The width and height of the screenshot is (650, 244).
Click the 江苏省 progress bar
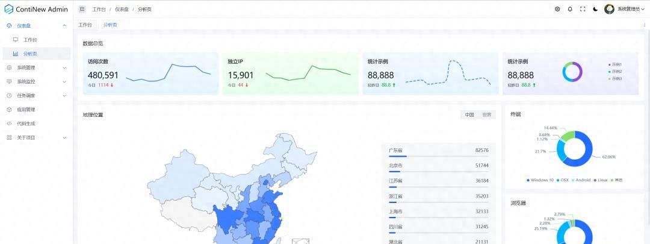click(439, 187)
